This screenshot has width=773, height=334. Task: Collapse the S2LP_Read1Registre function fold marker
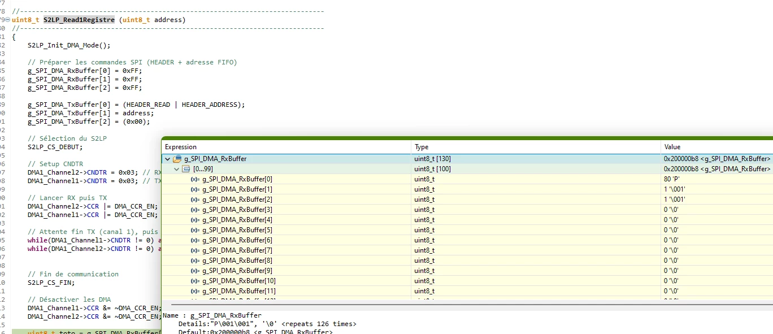pyautogui.click(x=8, y=20)
